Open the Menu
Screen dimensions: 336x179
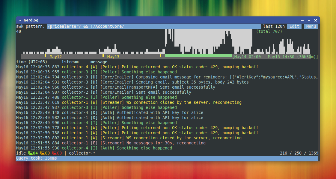point(311,26)
